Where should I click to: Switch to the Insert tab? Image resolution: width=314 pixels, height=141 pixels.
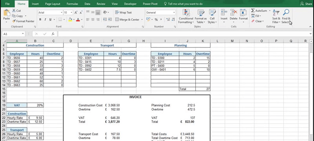point(35,4)
